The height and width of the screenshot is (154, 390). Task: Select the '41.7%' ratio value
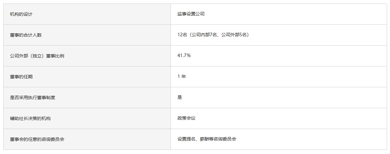tap(184, 56)
